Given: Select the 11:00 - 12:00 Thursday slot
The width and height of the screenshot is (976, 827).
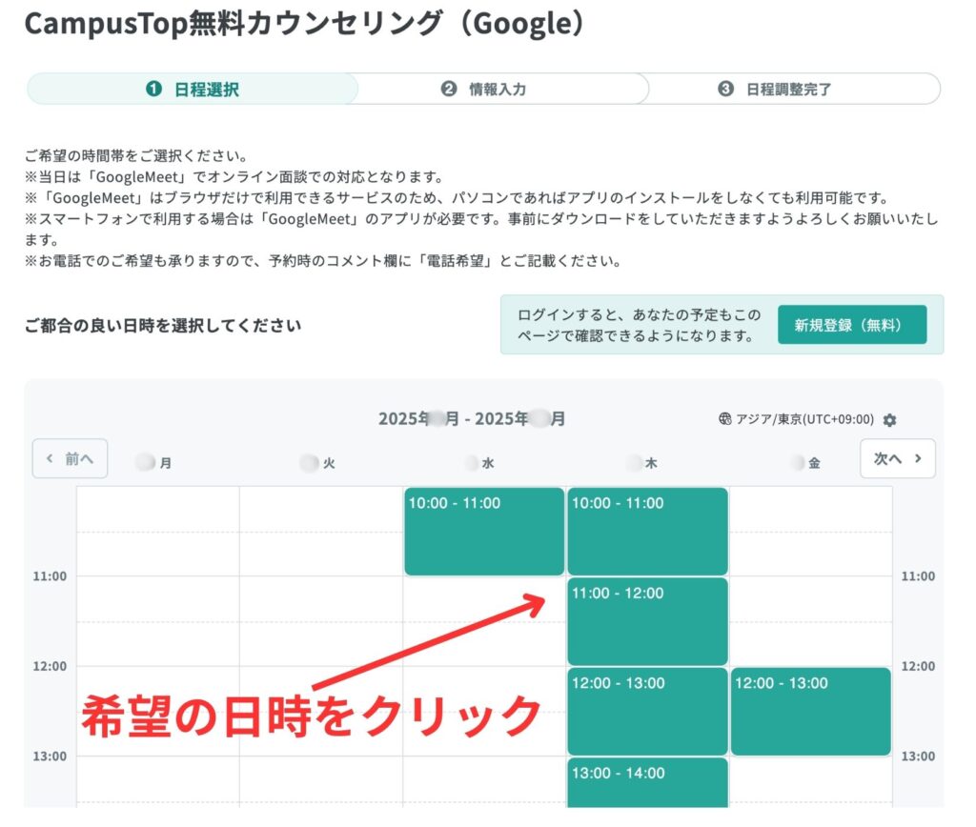Looking at the screenshot, I should [x=647, y=621].
